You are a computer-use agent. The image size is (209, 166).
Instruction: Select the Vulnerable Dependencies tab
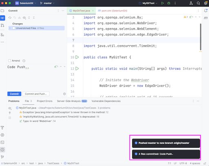tap(106, 101)
